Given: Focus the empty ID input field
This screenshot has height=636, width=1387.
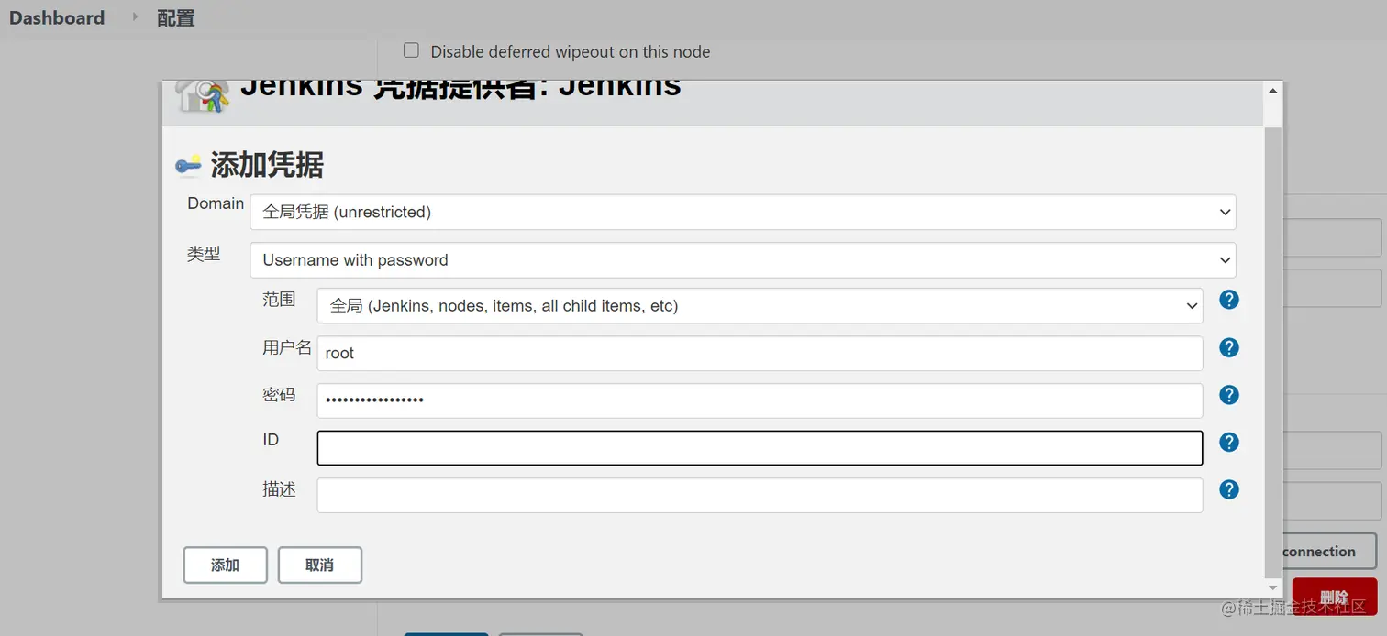Looking at the screenshot, I should 760,448.
